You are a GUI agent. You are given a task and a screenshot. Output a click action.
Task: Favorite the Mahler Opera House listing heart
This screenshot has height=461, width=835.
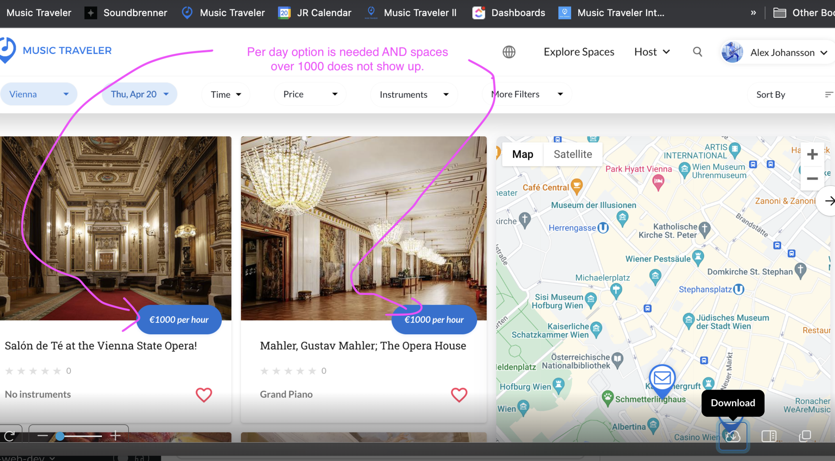[459, 394]
